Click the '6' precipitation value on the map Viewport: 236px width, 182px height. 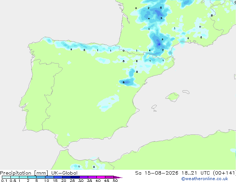click(x=161, y=7)
